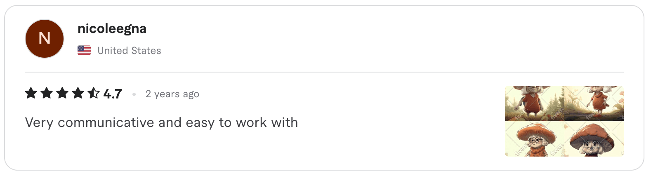The width and height of the screenshot is (651, 178).
Task: Open the nicoleegna reviewer profile name
Action: 112,28
